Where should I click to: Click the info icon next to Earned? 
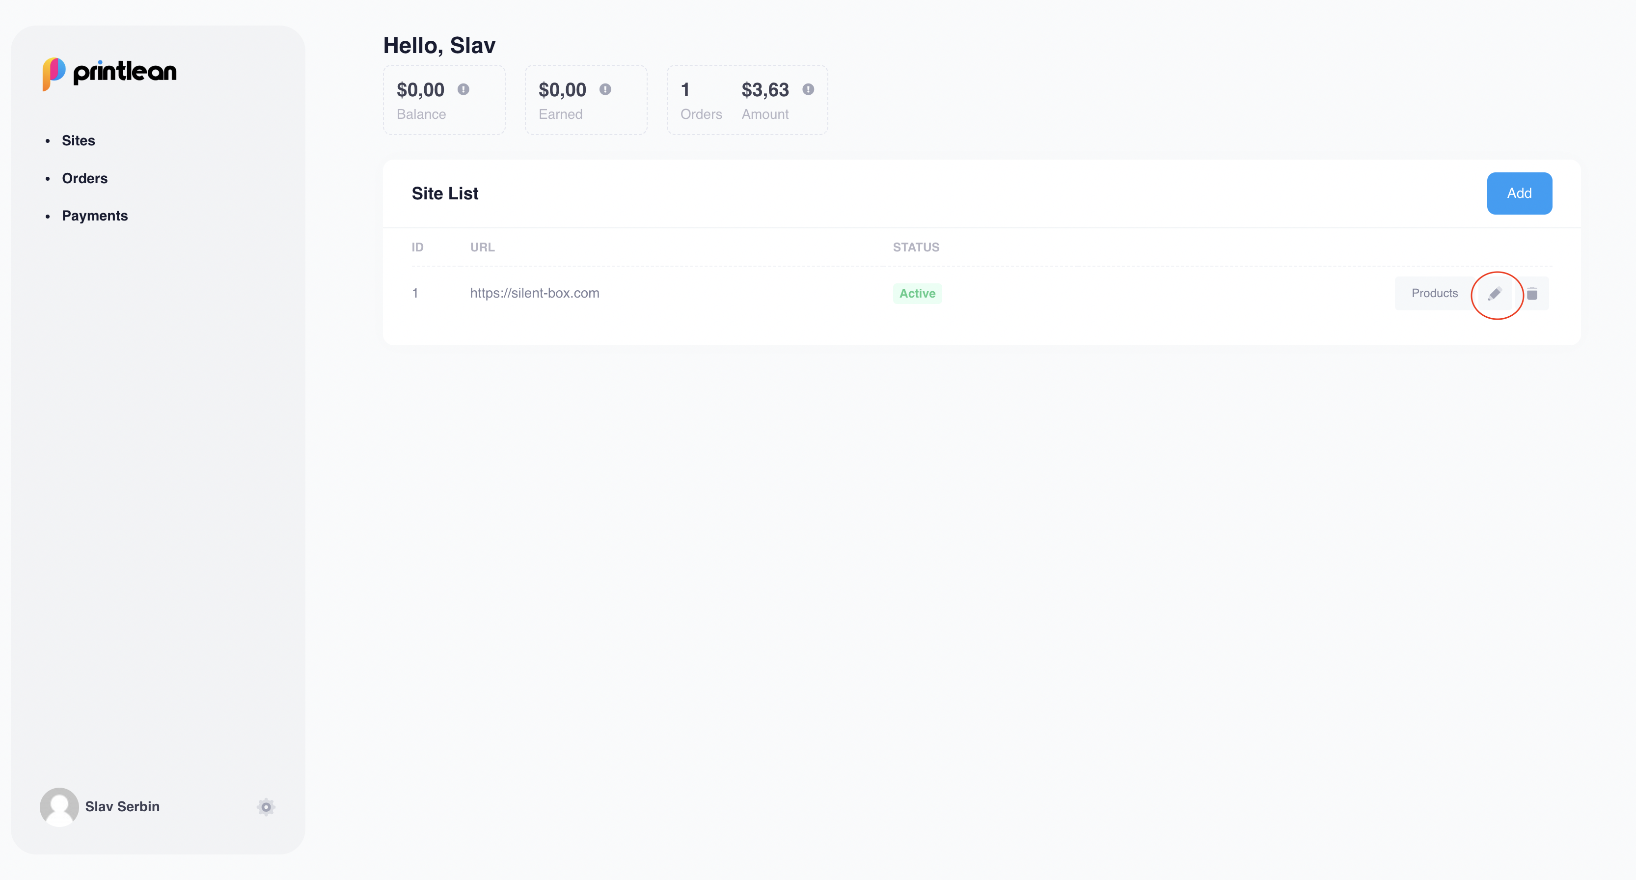coord(605,89)
